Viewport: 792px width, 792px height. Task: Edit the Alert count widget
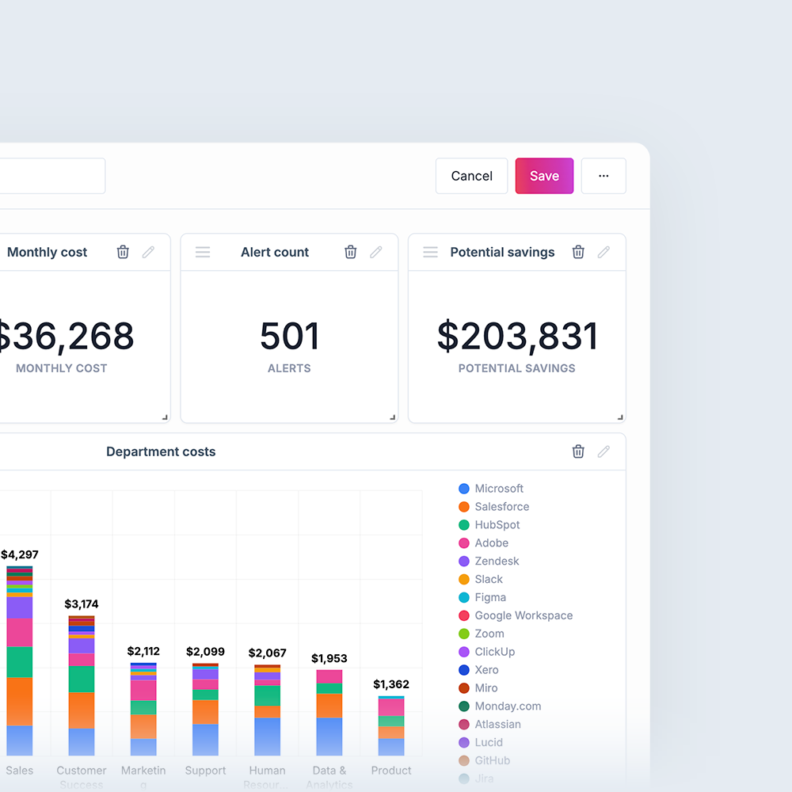coord(375,252)
